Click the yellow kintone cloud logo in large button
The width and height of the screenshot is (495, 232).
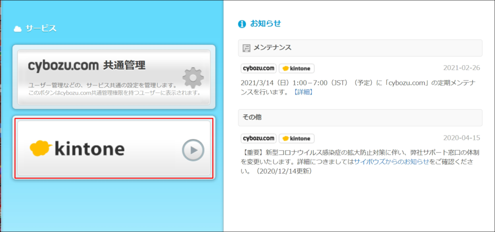41,148
